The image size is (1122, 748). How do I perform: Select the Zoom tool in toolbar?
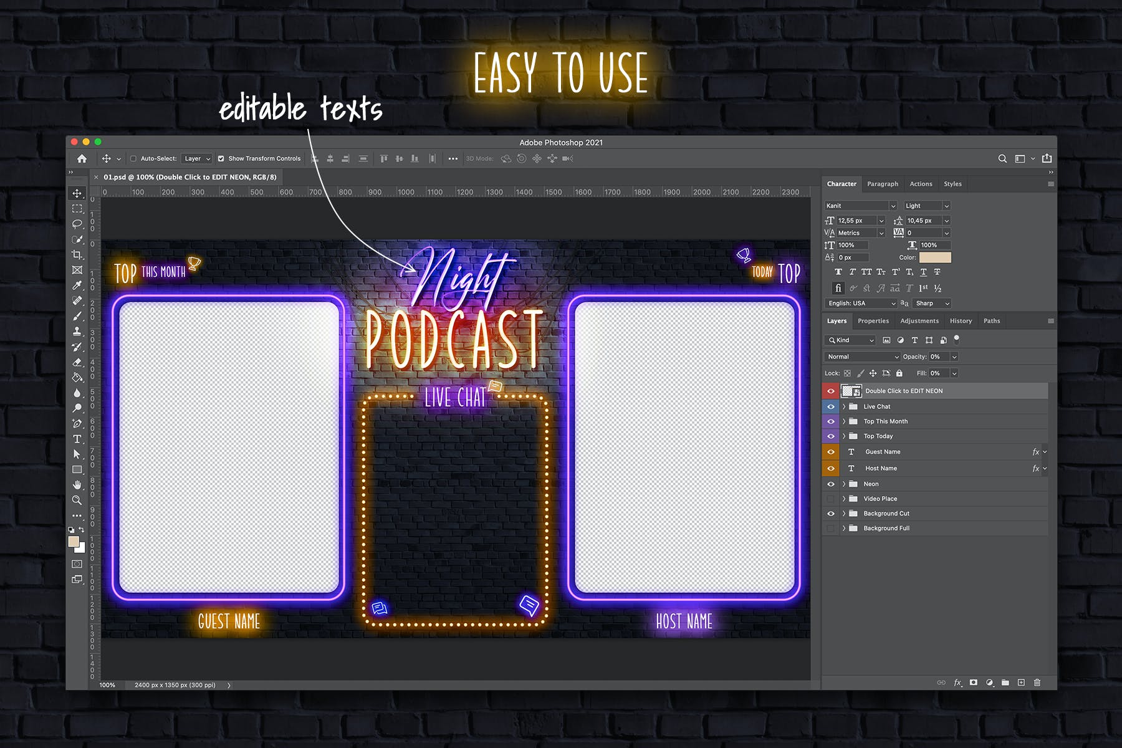77,501
